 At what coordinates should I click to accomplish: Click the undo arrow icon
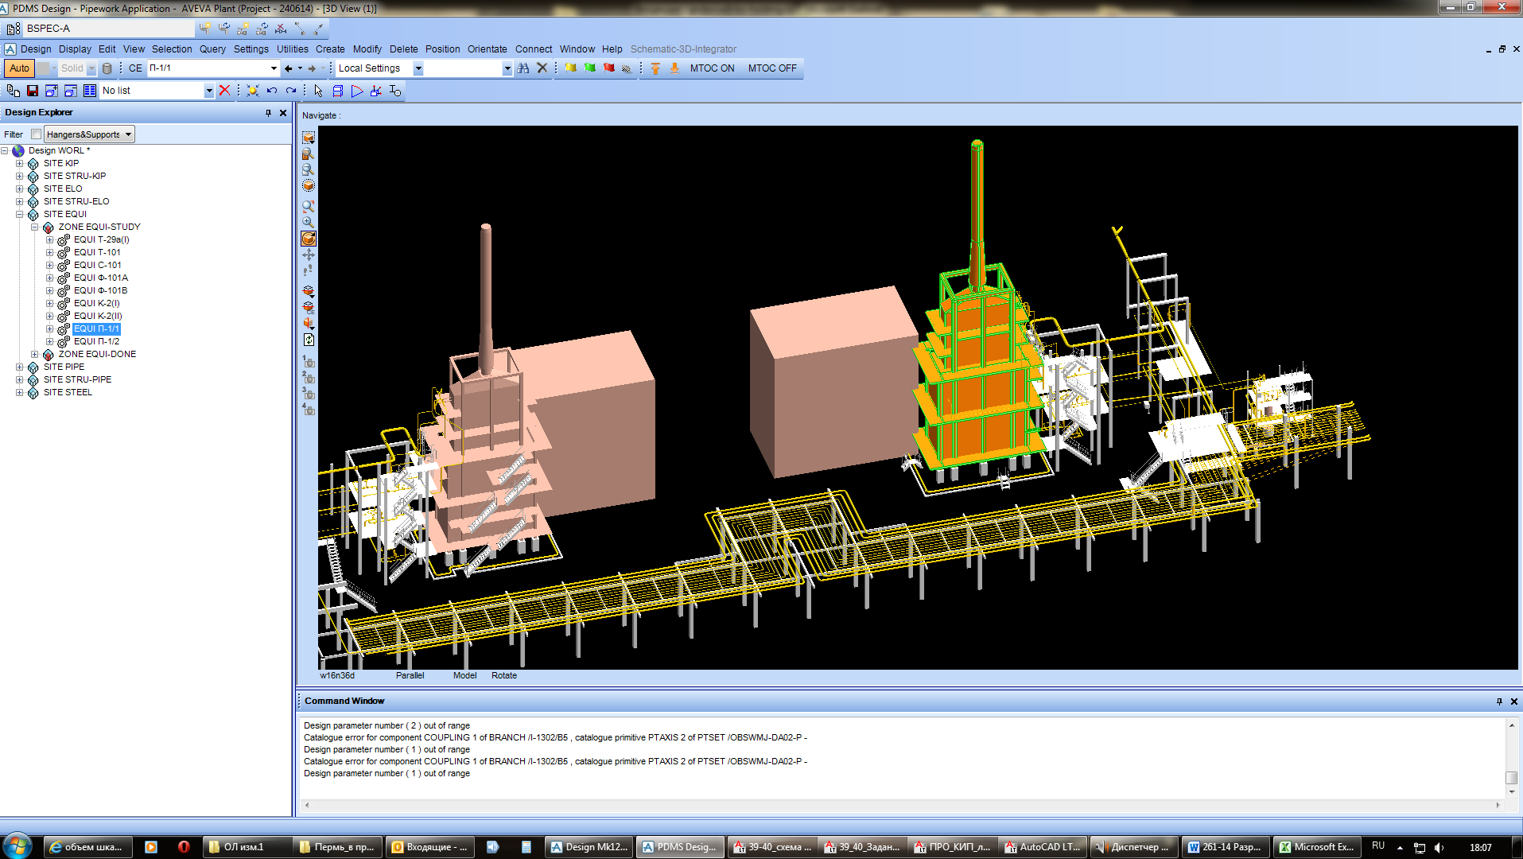272,91
